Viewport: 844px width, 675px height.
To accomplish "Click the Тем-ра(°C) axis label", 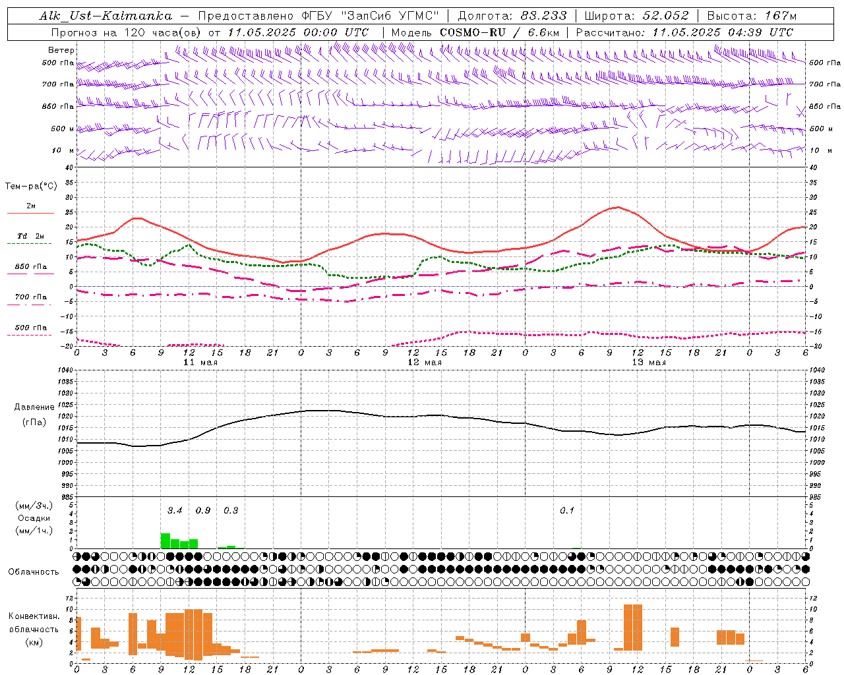I will pos(31,187).
